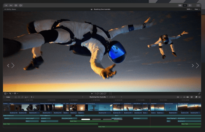
Task: Go back in timeline history arrow
Action: point(83,97)
